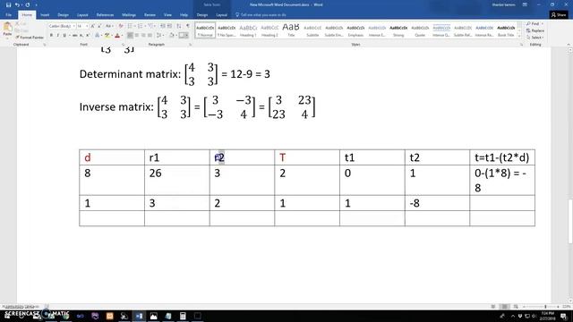The width and height of the screenshot is (573, 322).
Task: Undo the last action
Action: (x=17, y=4)
